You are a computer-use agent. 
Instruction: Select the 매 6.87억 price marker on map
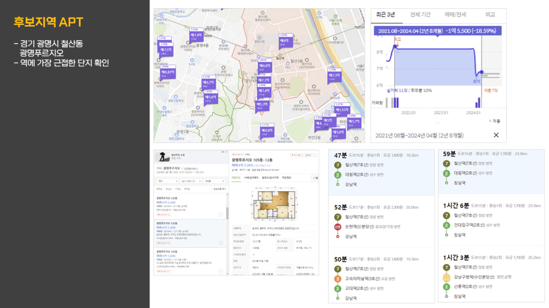168,72
